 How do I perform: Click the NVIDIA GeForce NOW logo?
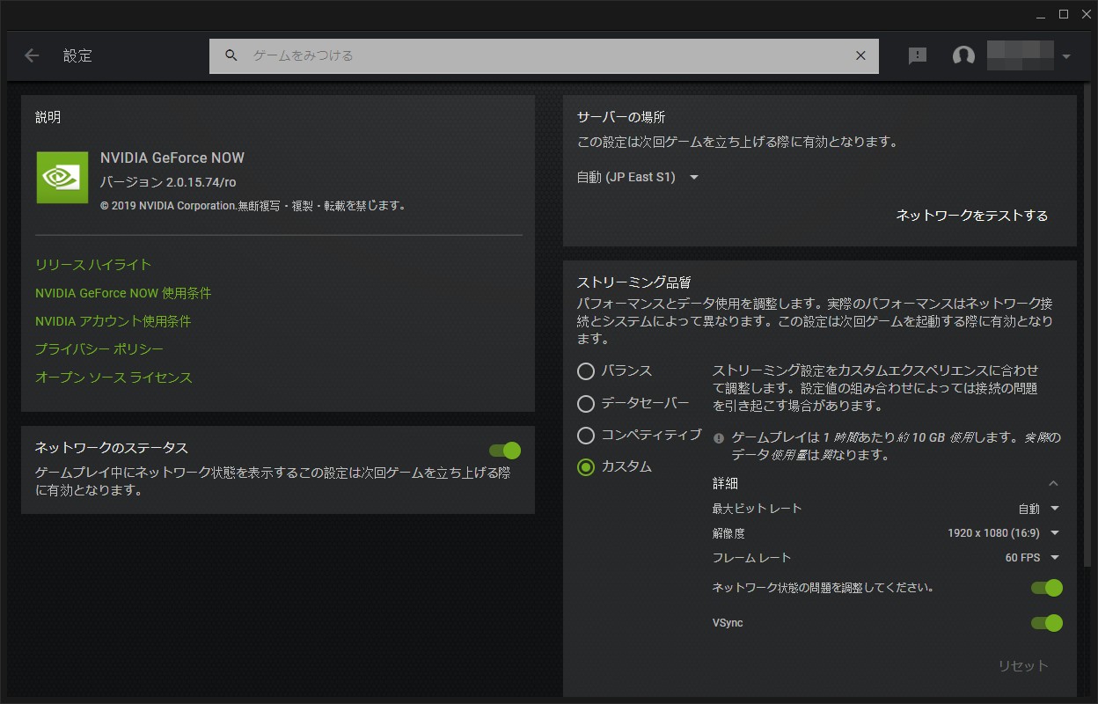pos(62,177)
